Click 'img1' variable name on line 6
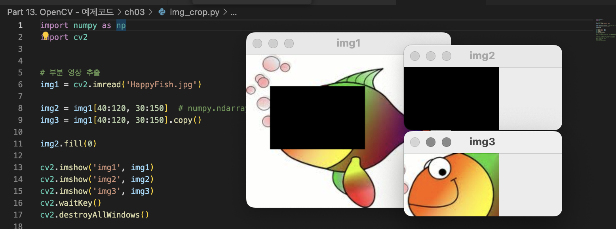The image size is (616, 229). (49, 84)
